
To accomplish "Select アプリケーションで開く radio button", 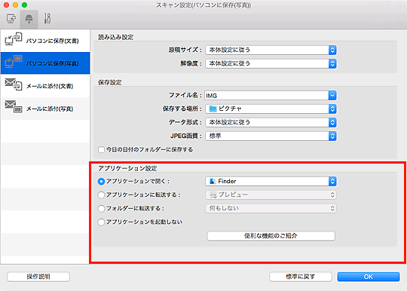I will tap(101, 181).
